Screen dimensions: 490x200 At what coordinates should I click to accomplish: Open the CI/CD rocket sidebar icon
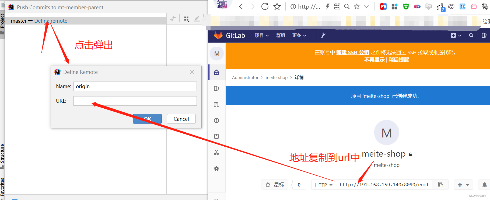pos(216,120)
